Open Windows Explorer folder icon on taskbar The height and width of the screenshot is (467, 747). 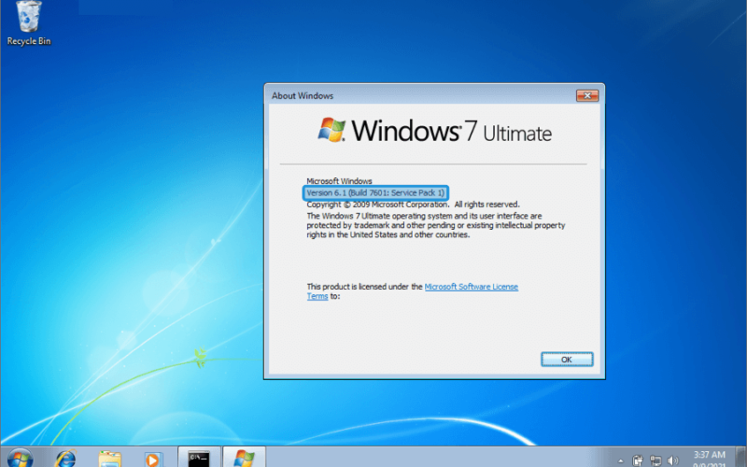click(109, 459)
